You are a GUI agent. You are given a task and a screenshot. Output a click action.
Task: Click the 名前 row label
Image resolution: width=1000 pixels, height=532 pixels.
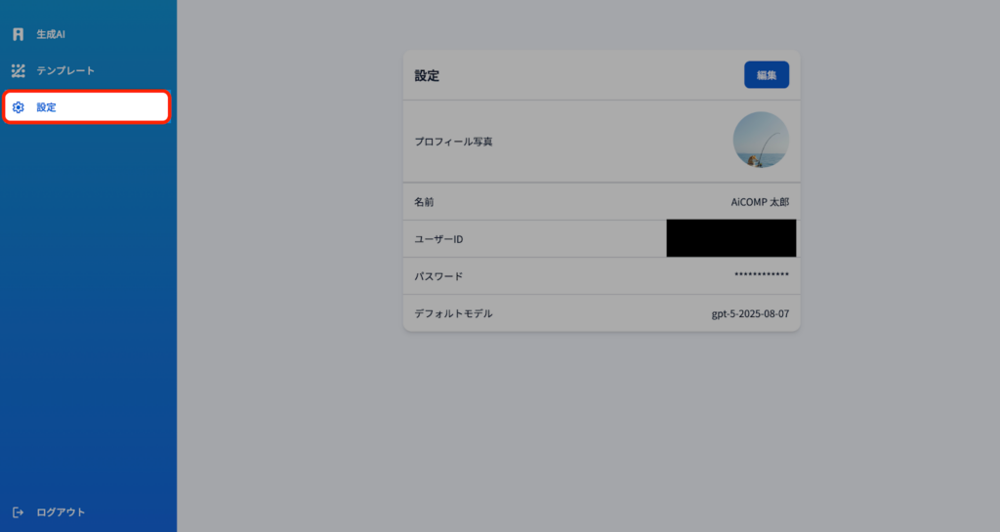(424, 202)
